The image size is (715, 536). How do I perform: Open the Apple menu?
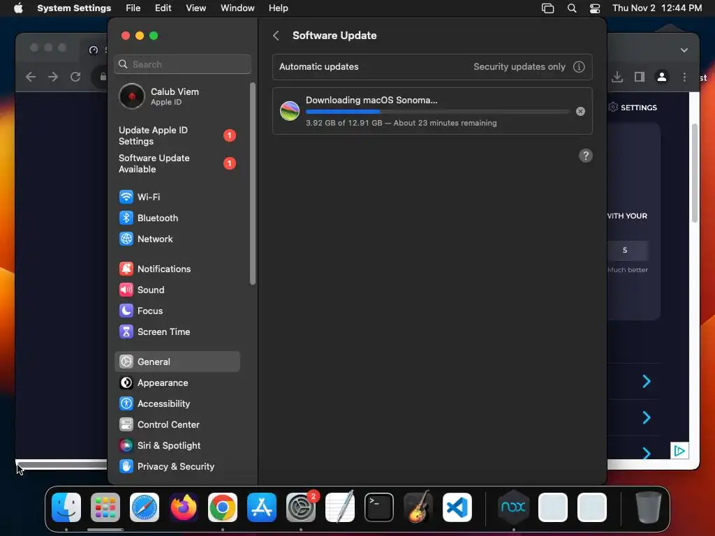pyautogui.click(x=18, y=8)
